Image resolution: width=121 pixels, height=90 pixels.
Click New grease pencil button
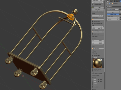point(99,7)
